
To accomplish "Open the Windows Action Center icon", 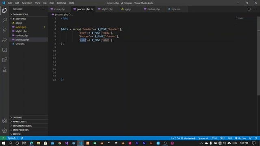I will tap(253, 143).
